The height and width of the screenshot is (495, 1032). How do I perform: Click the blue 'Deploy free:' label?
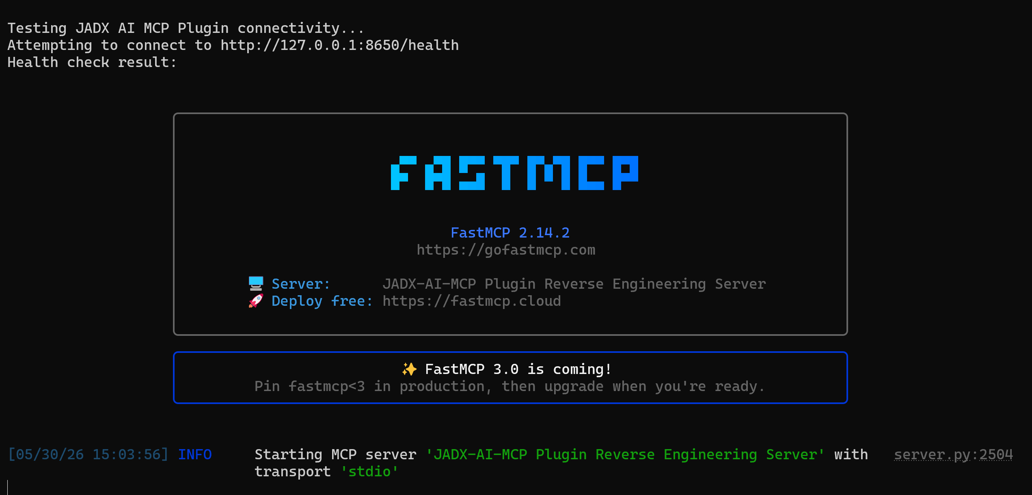tap(322, 301)
